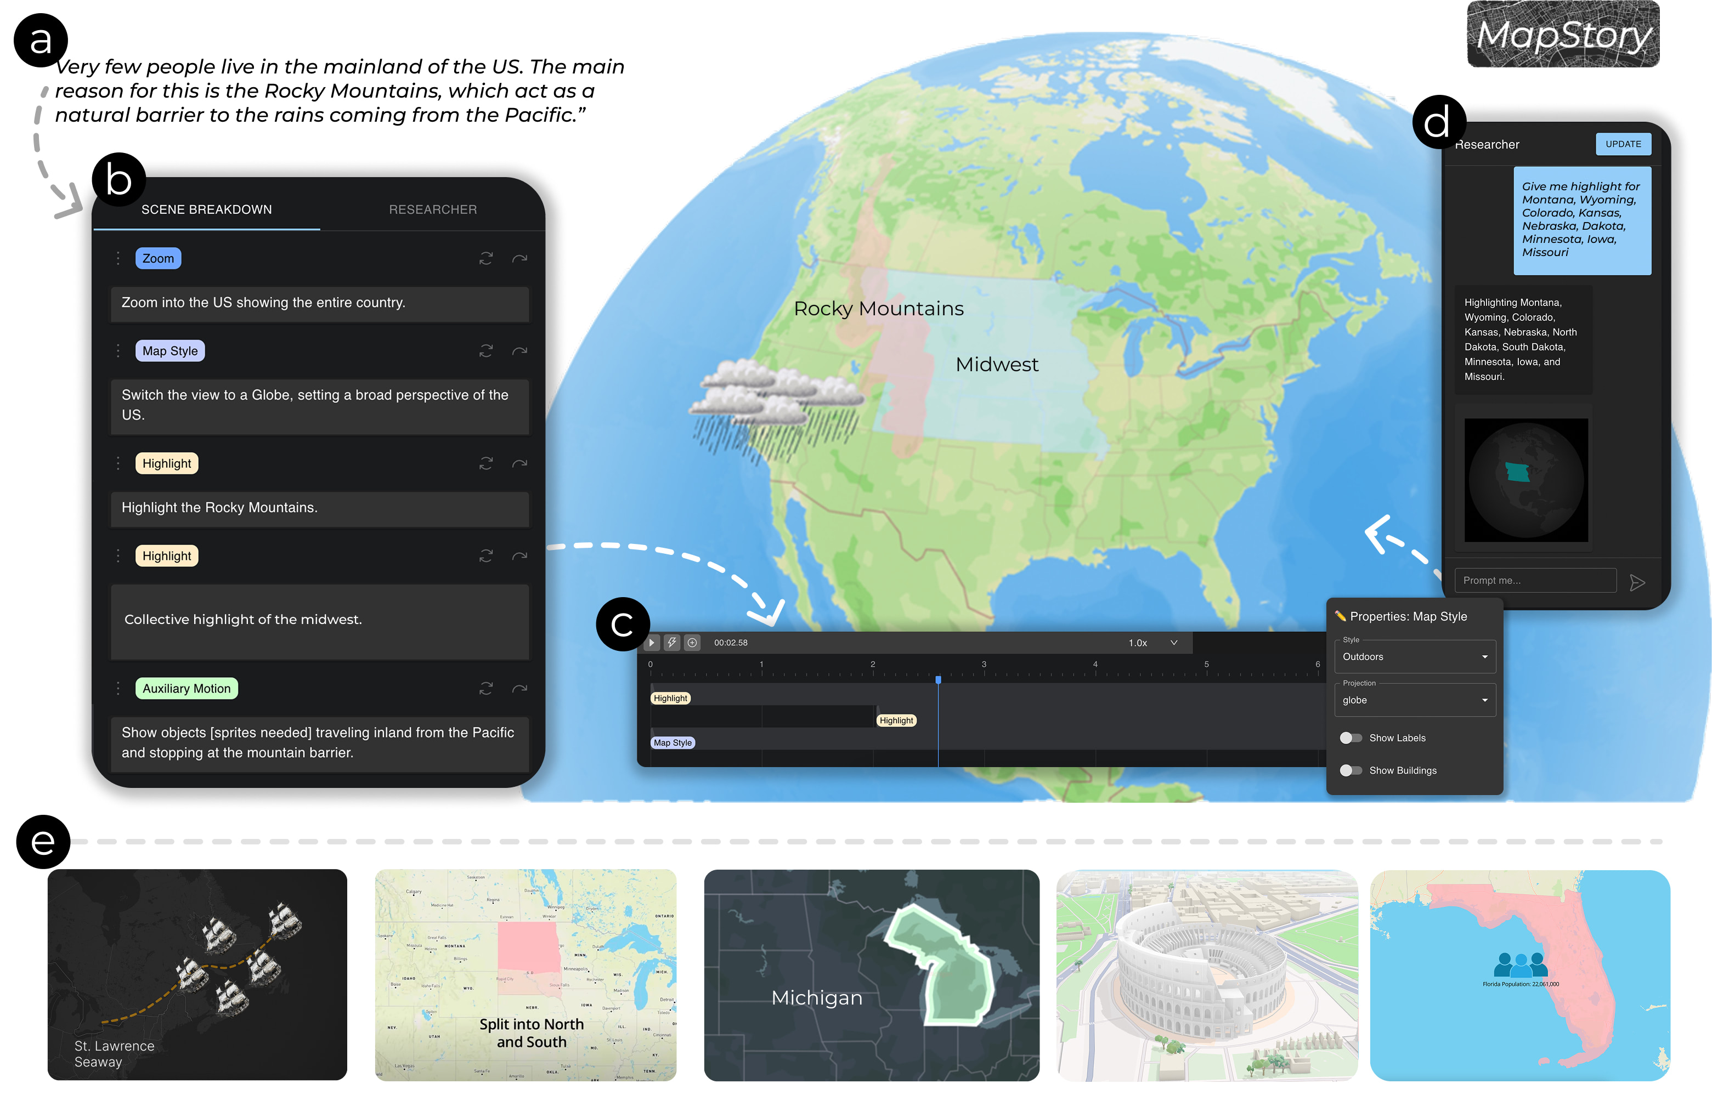Click the regenerate icon in the Auxiliary Motion row

click(x=486, y=688)
